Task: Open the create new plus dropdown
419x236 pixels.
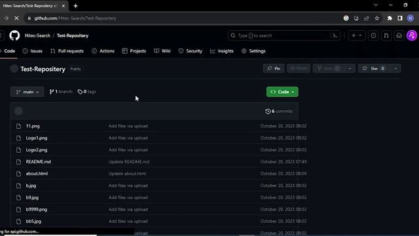Action: click(356, 35)
